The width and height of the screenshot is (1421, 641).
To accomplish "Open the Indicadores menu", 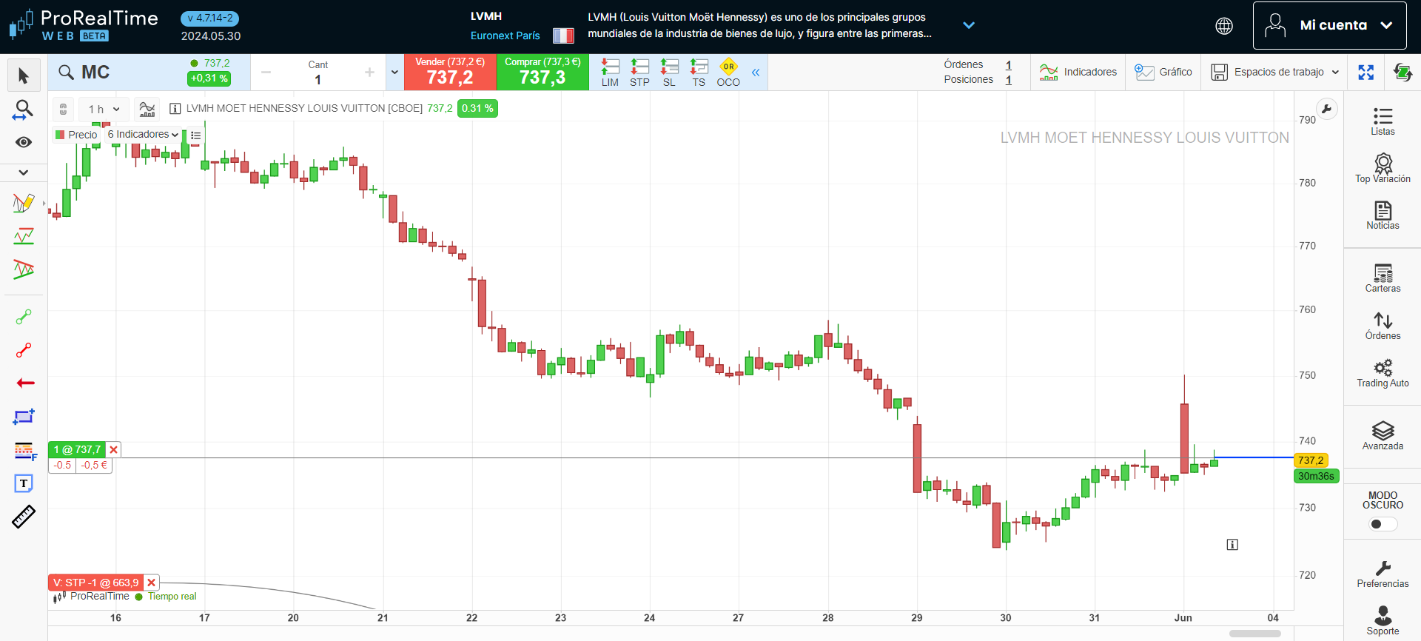I will point(1078,72).
